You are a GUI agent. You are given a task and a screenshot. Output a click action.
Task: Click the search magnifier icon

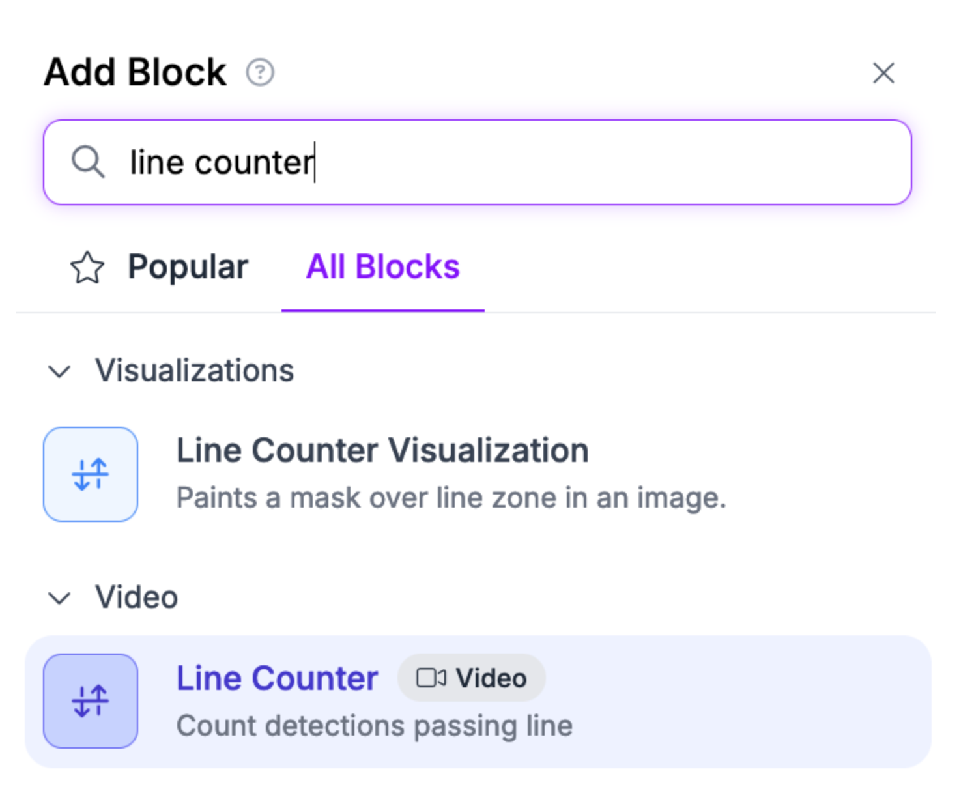[88, 162]
